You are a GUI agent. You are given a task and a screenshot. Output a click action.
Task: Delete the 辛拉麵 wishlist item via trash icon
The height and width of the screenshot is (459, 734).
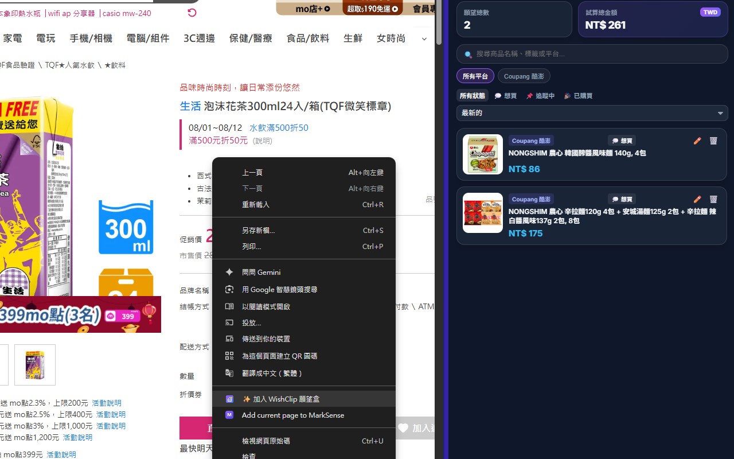point(713,199)
